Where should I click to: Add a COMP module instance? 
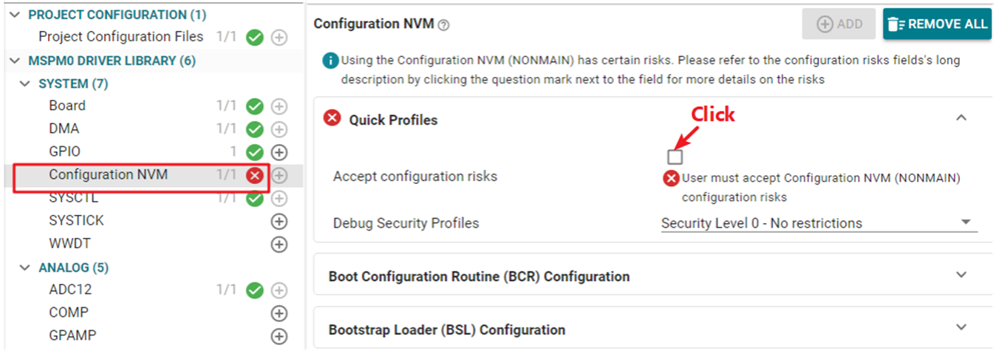279,313
